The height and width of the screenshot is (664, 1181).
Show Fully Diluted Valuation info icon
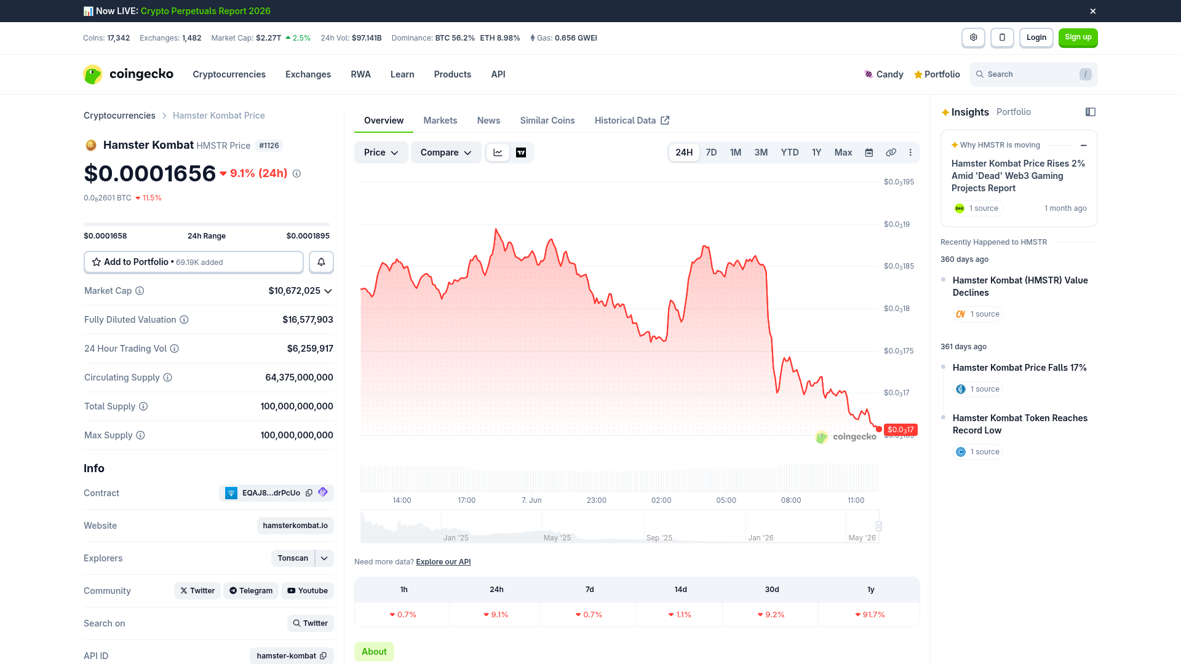184,320
